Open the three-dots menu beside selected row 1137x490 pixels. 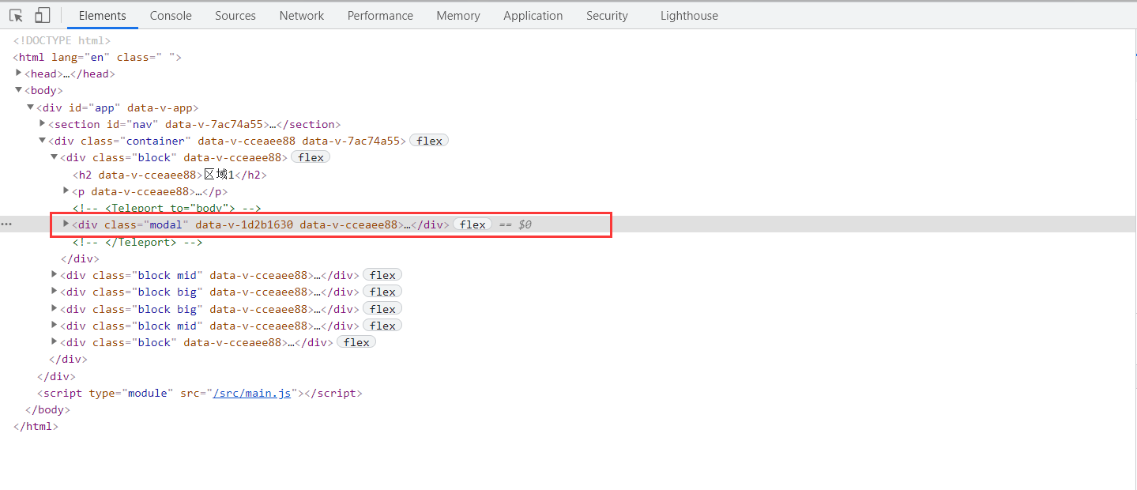[6, 224]
